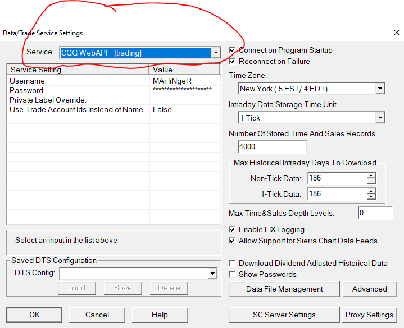Toggle Reconnect on Failure checkbox
Viewport: 404px width, 328px height.
tap(232, 62)
